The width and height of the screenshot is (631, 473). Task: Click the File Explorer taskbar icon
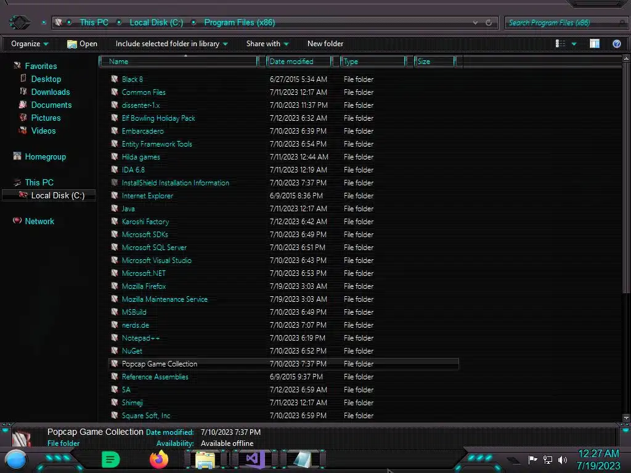pyautogui.click(x=205, y=459)
